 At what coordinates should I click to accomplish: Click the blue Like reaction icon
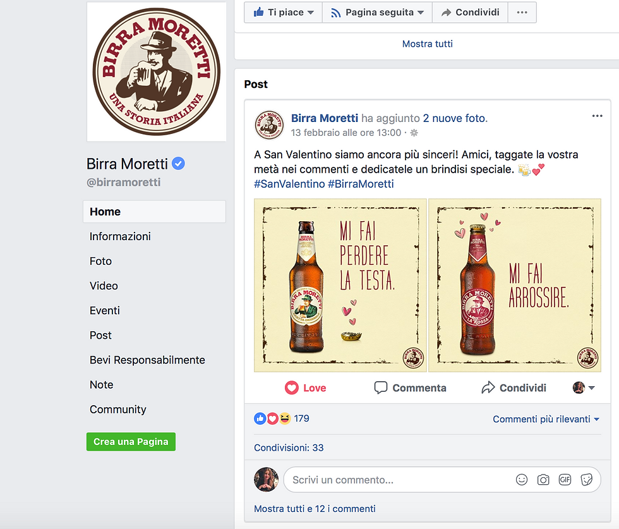[x=260, y=419]
